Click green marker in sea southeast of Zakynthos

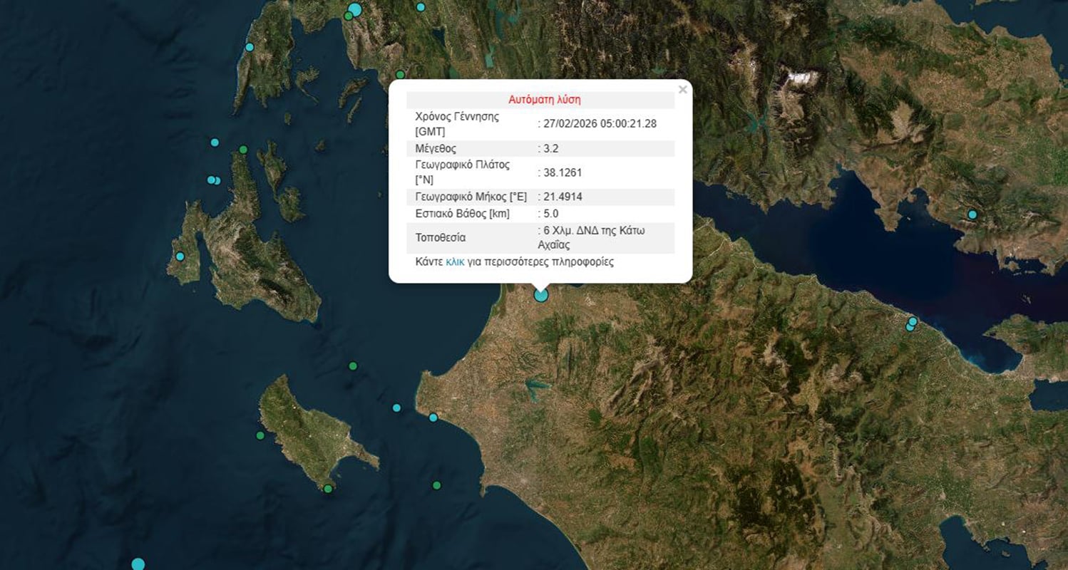click(436, 485)
